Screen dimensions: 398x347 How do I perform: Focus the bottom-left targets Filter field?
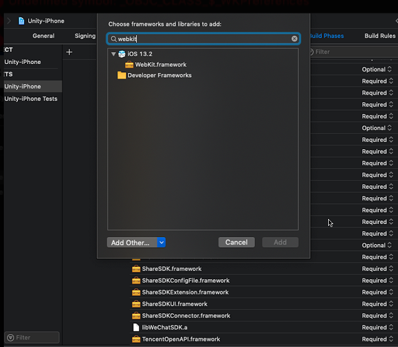[32, 337]
